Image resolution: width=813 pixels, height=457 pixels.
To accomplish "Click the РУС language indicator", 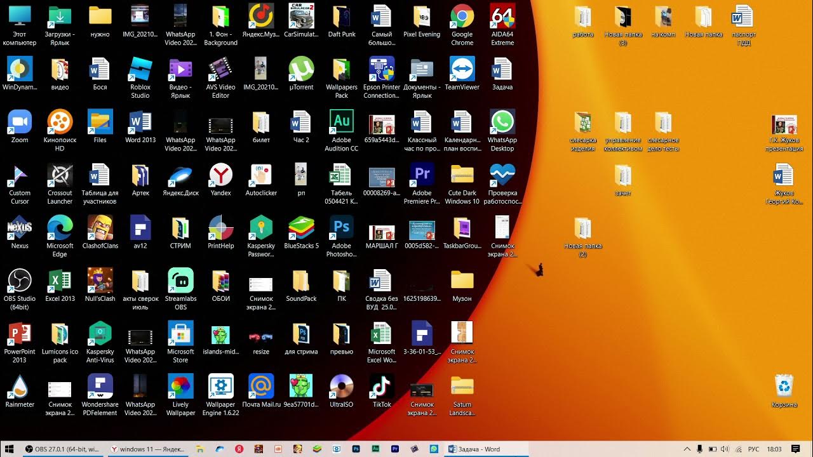I will [x=754, y=449].
